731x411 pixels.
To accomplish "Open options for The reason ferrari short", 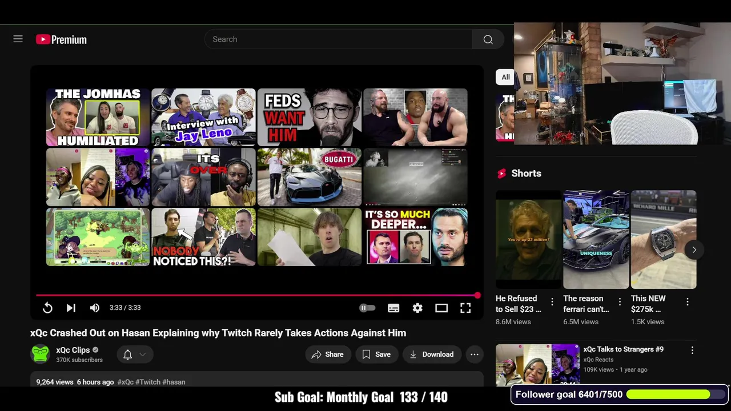I will pos(620,301).
